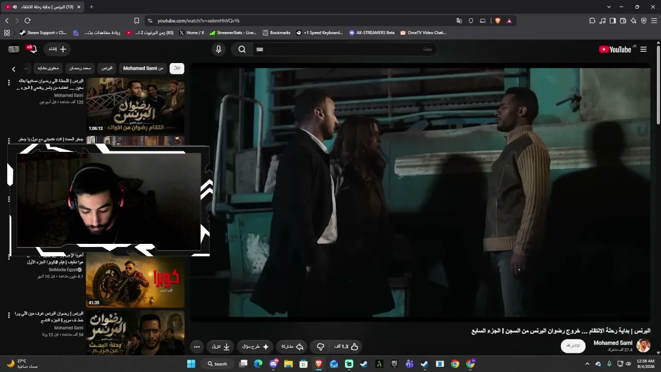
Task: Open the Steam Support bookmark
Action: (43, 33)
